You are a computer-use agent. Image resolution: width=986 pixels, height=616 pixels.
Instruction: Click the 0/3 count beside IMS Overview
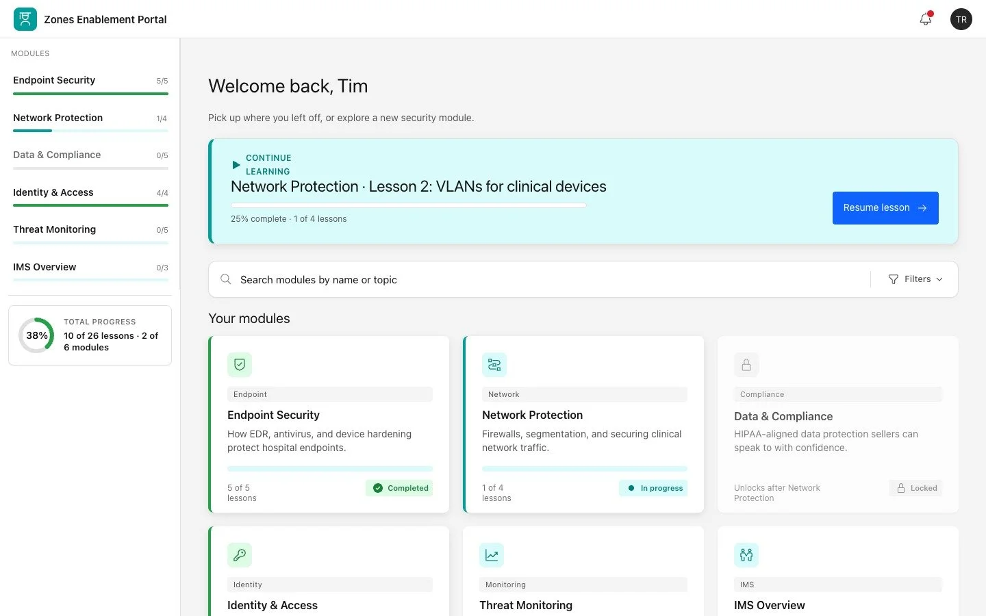click(162, 268)
